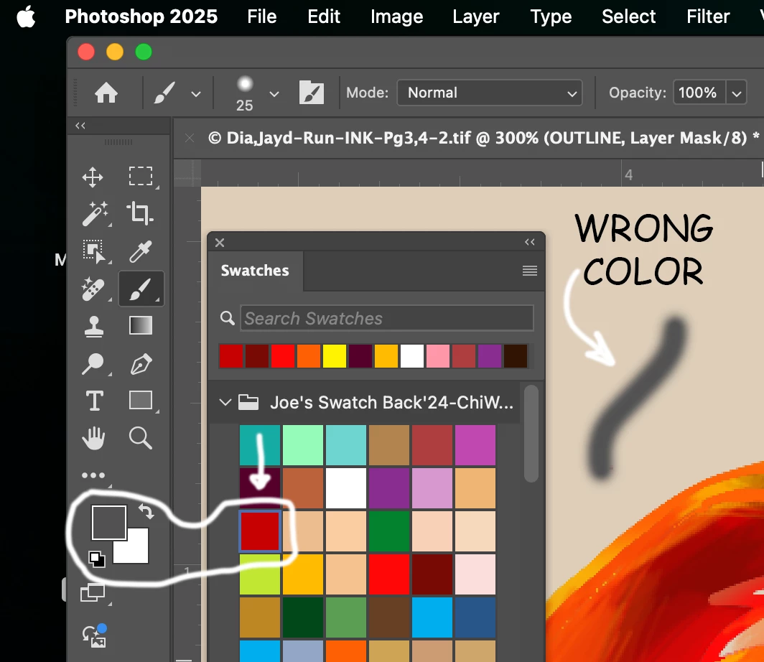Collapse Joe's Swatch Back'24 group
The image size is (764, 662).
click(x=225, y=402)
